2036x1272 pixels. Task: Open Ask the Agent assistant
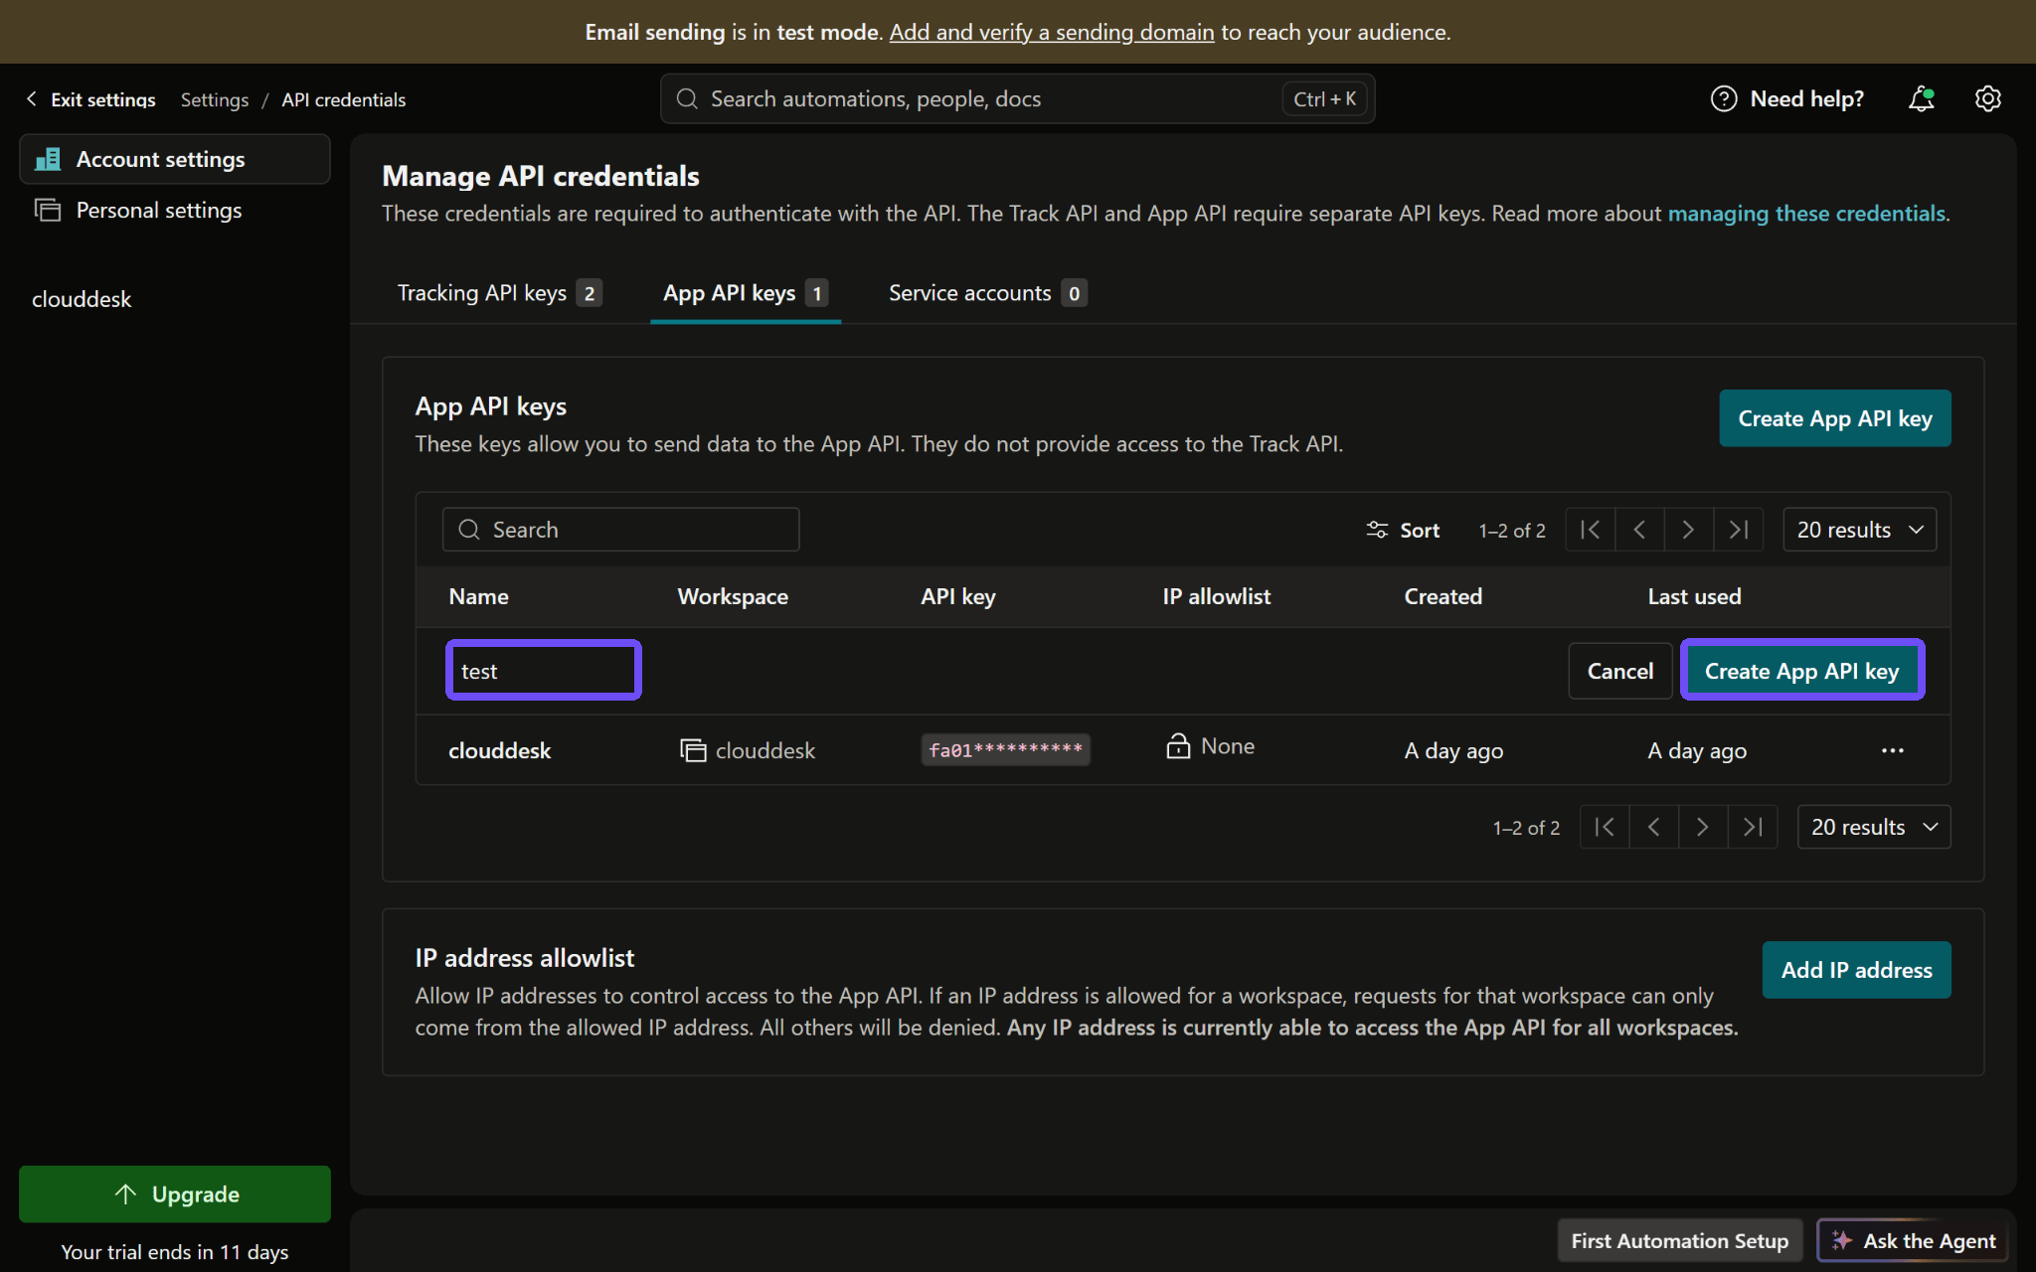point(1913,1240)
